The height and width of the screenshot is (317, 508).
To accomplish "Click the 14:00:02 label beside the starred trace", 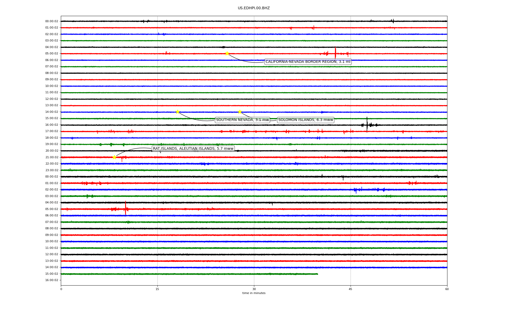I will [x=52, y=112].
